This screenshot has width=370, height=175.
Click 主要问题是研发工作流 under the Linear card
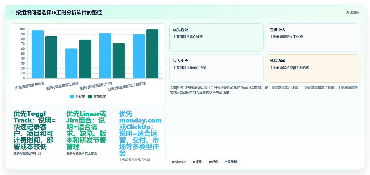tap(81, 153)
